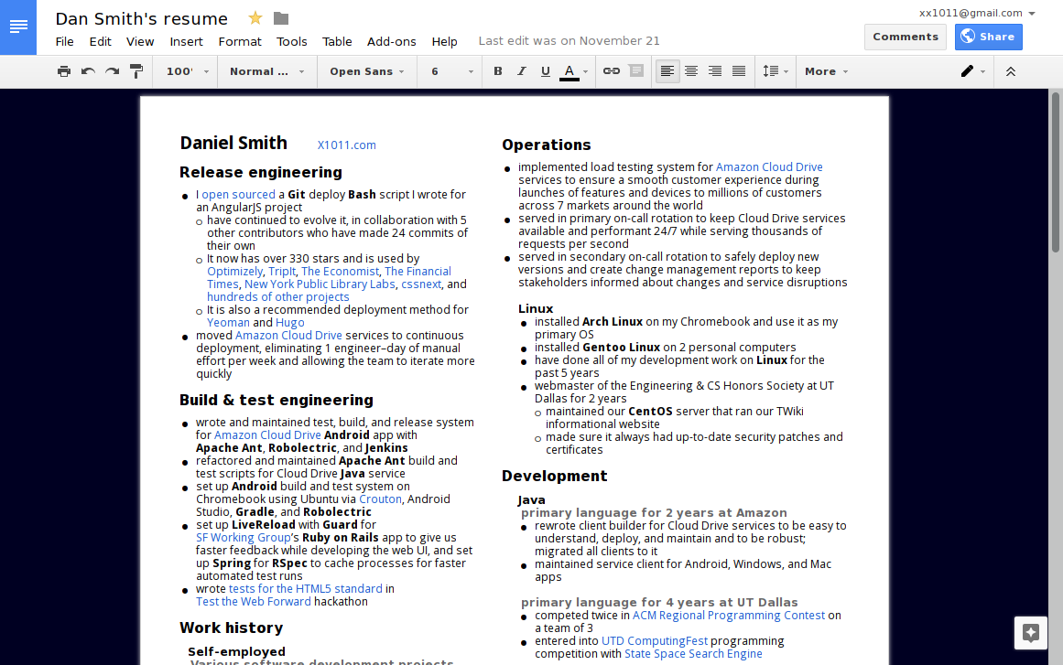The image size is (1063, 665).
Task: Star the Dan Smith's resume document
Action: [255, 18]
